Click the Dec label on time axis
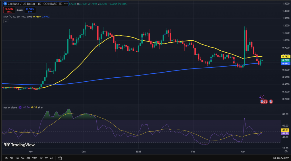The height and width of the screenshot is (161, 291). pyautogui.click(x=83, y=152)
